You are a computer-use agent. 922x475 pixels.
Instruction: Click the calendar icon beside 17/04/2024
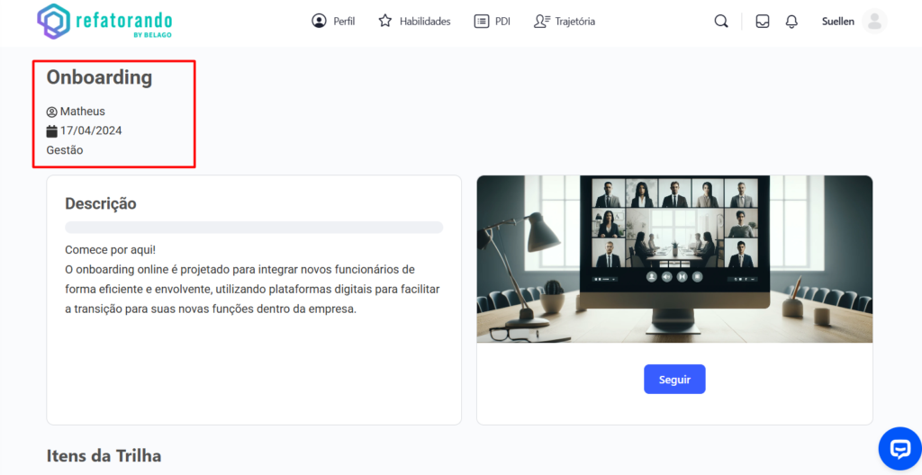[x=52, y=131]
